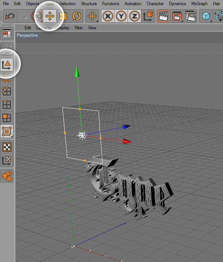Switch to Points mode

(x=7, y=91)
